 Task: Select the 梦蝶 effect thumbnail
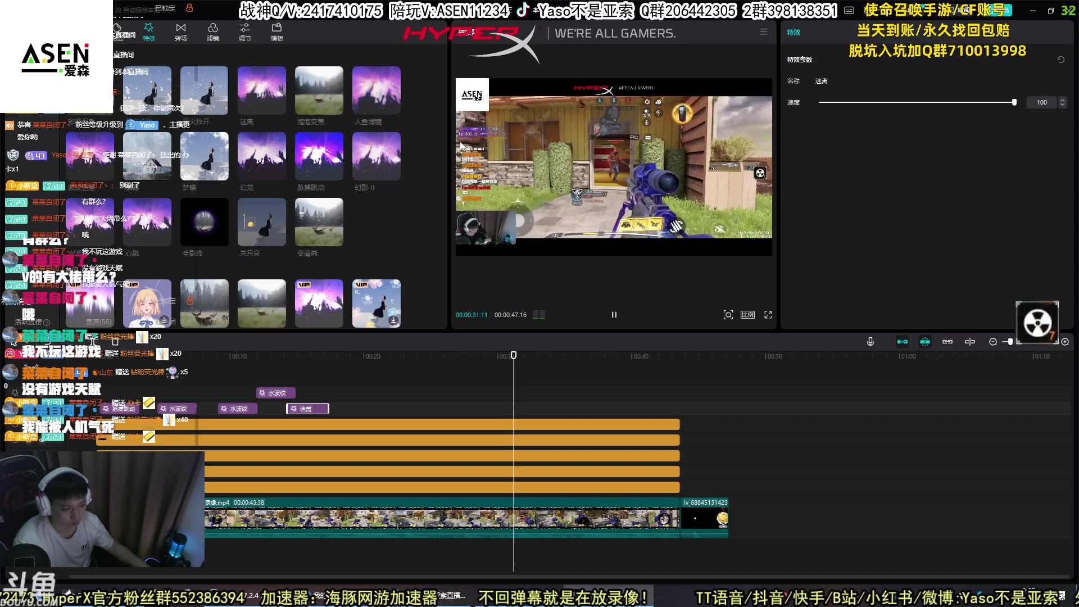click(205, 156)
